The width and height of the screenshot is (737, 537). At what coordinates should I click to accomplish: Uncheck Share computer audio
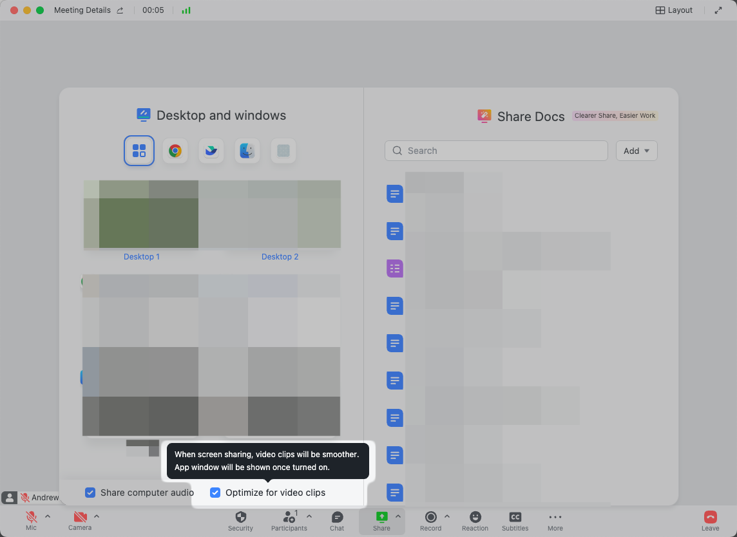coord(90,493)
